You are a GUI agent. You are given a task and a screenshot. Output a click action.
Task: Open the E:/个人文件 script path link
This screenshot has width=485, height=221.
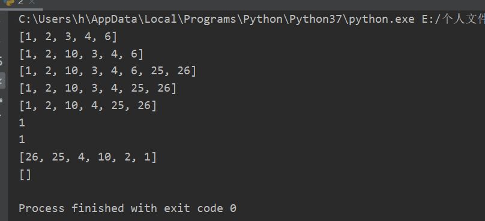(x=453, y=19)
